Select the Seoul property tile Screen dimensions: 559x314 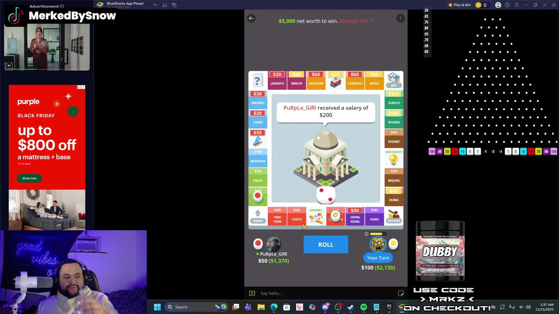pyautogui.click(x=374, y=80)
